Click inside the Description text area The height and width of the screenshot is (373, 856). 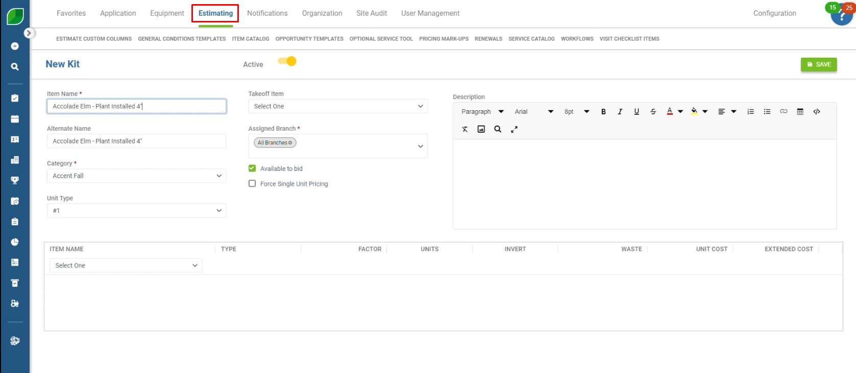645,184
